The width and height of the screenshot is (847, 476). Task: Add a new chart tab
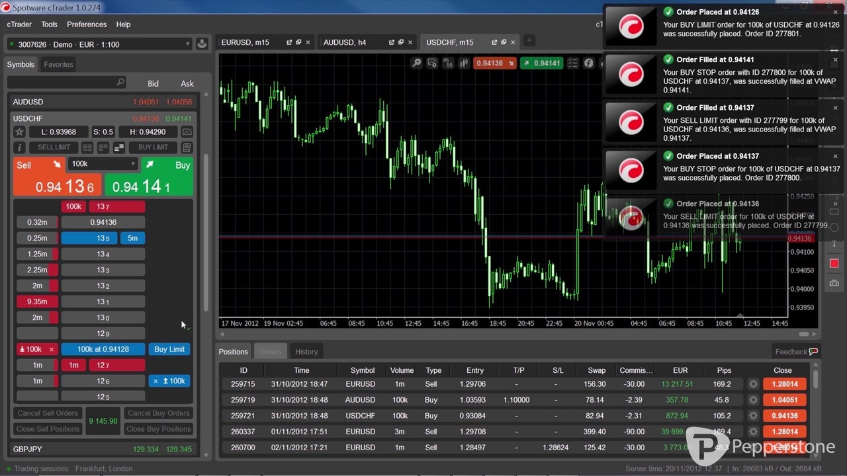529,41
